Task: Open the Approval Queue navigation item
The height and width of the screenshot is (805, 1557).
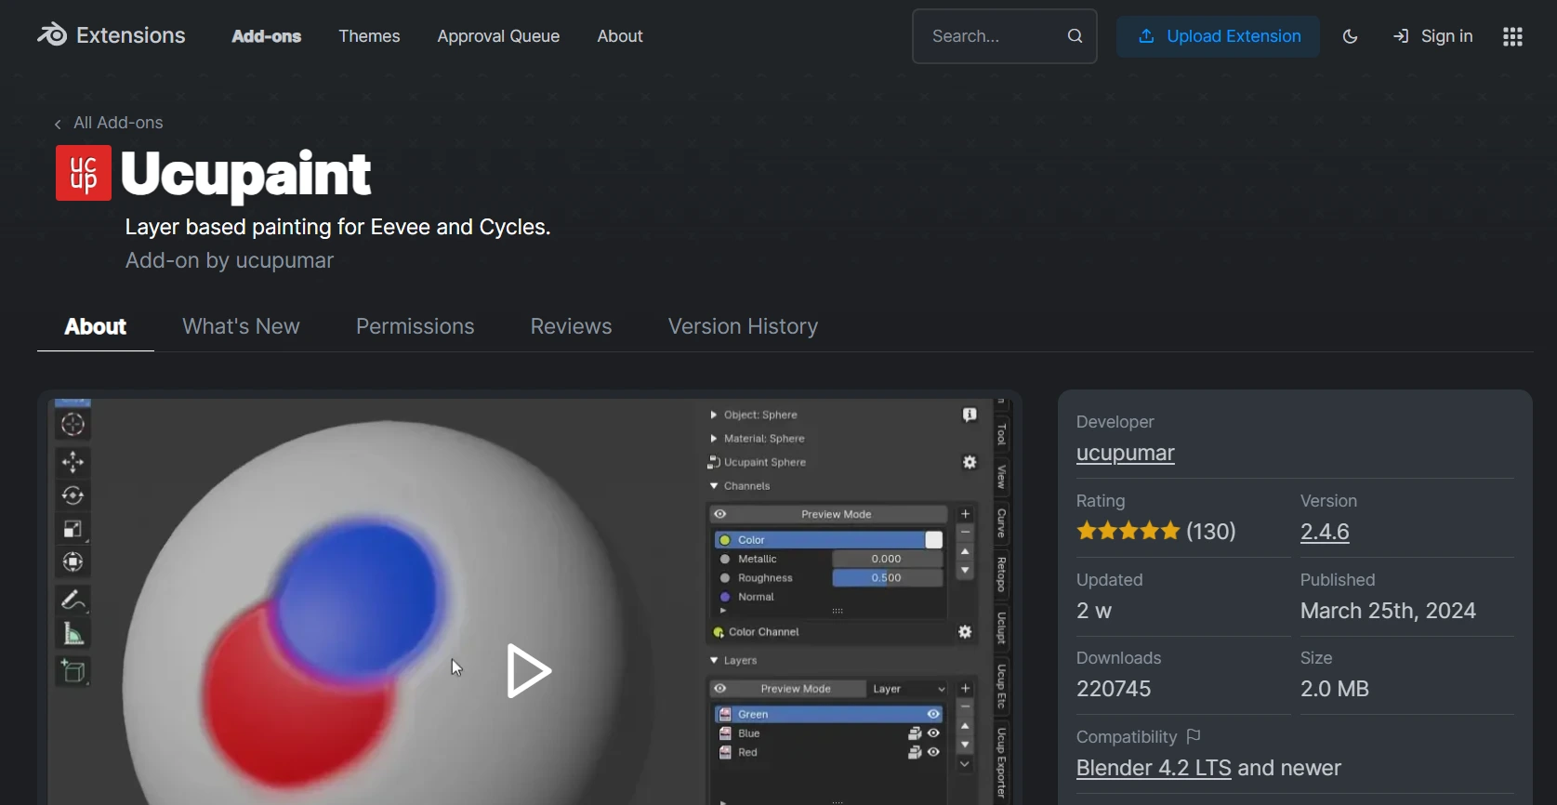Action: (498, 36)
